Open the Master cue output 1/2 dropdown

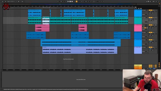[145, 69]
